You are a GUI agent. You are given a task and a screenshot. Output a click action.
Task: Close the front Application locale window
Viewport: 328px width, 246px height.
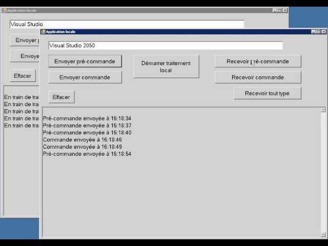coord(323,32)
